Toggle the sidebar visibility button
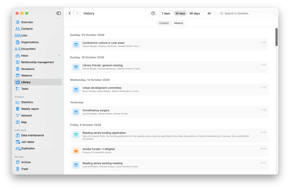Image resolution: width=290 pixels, height=190 pixels. [59, 13]
